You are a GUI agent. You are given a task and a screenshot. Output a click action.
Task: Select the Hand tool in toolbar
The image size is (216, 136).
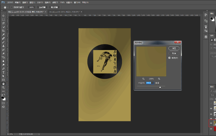click(3, 84)
